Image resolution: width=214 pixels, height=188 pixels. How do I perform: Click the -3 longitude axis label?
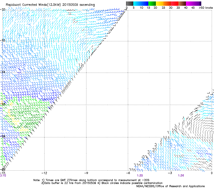[x=170, y=173]
